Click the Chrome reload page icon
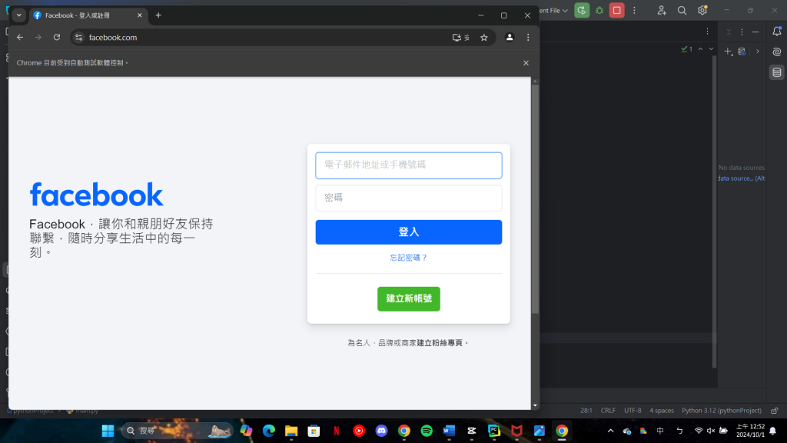787x443 pixels. click(x=57, y=37)
